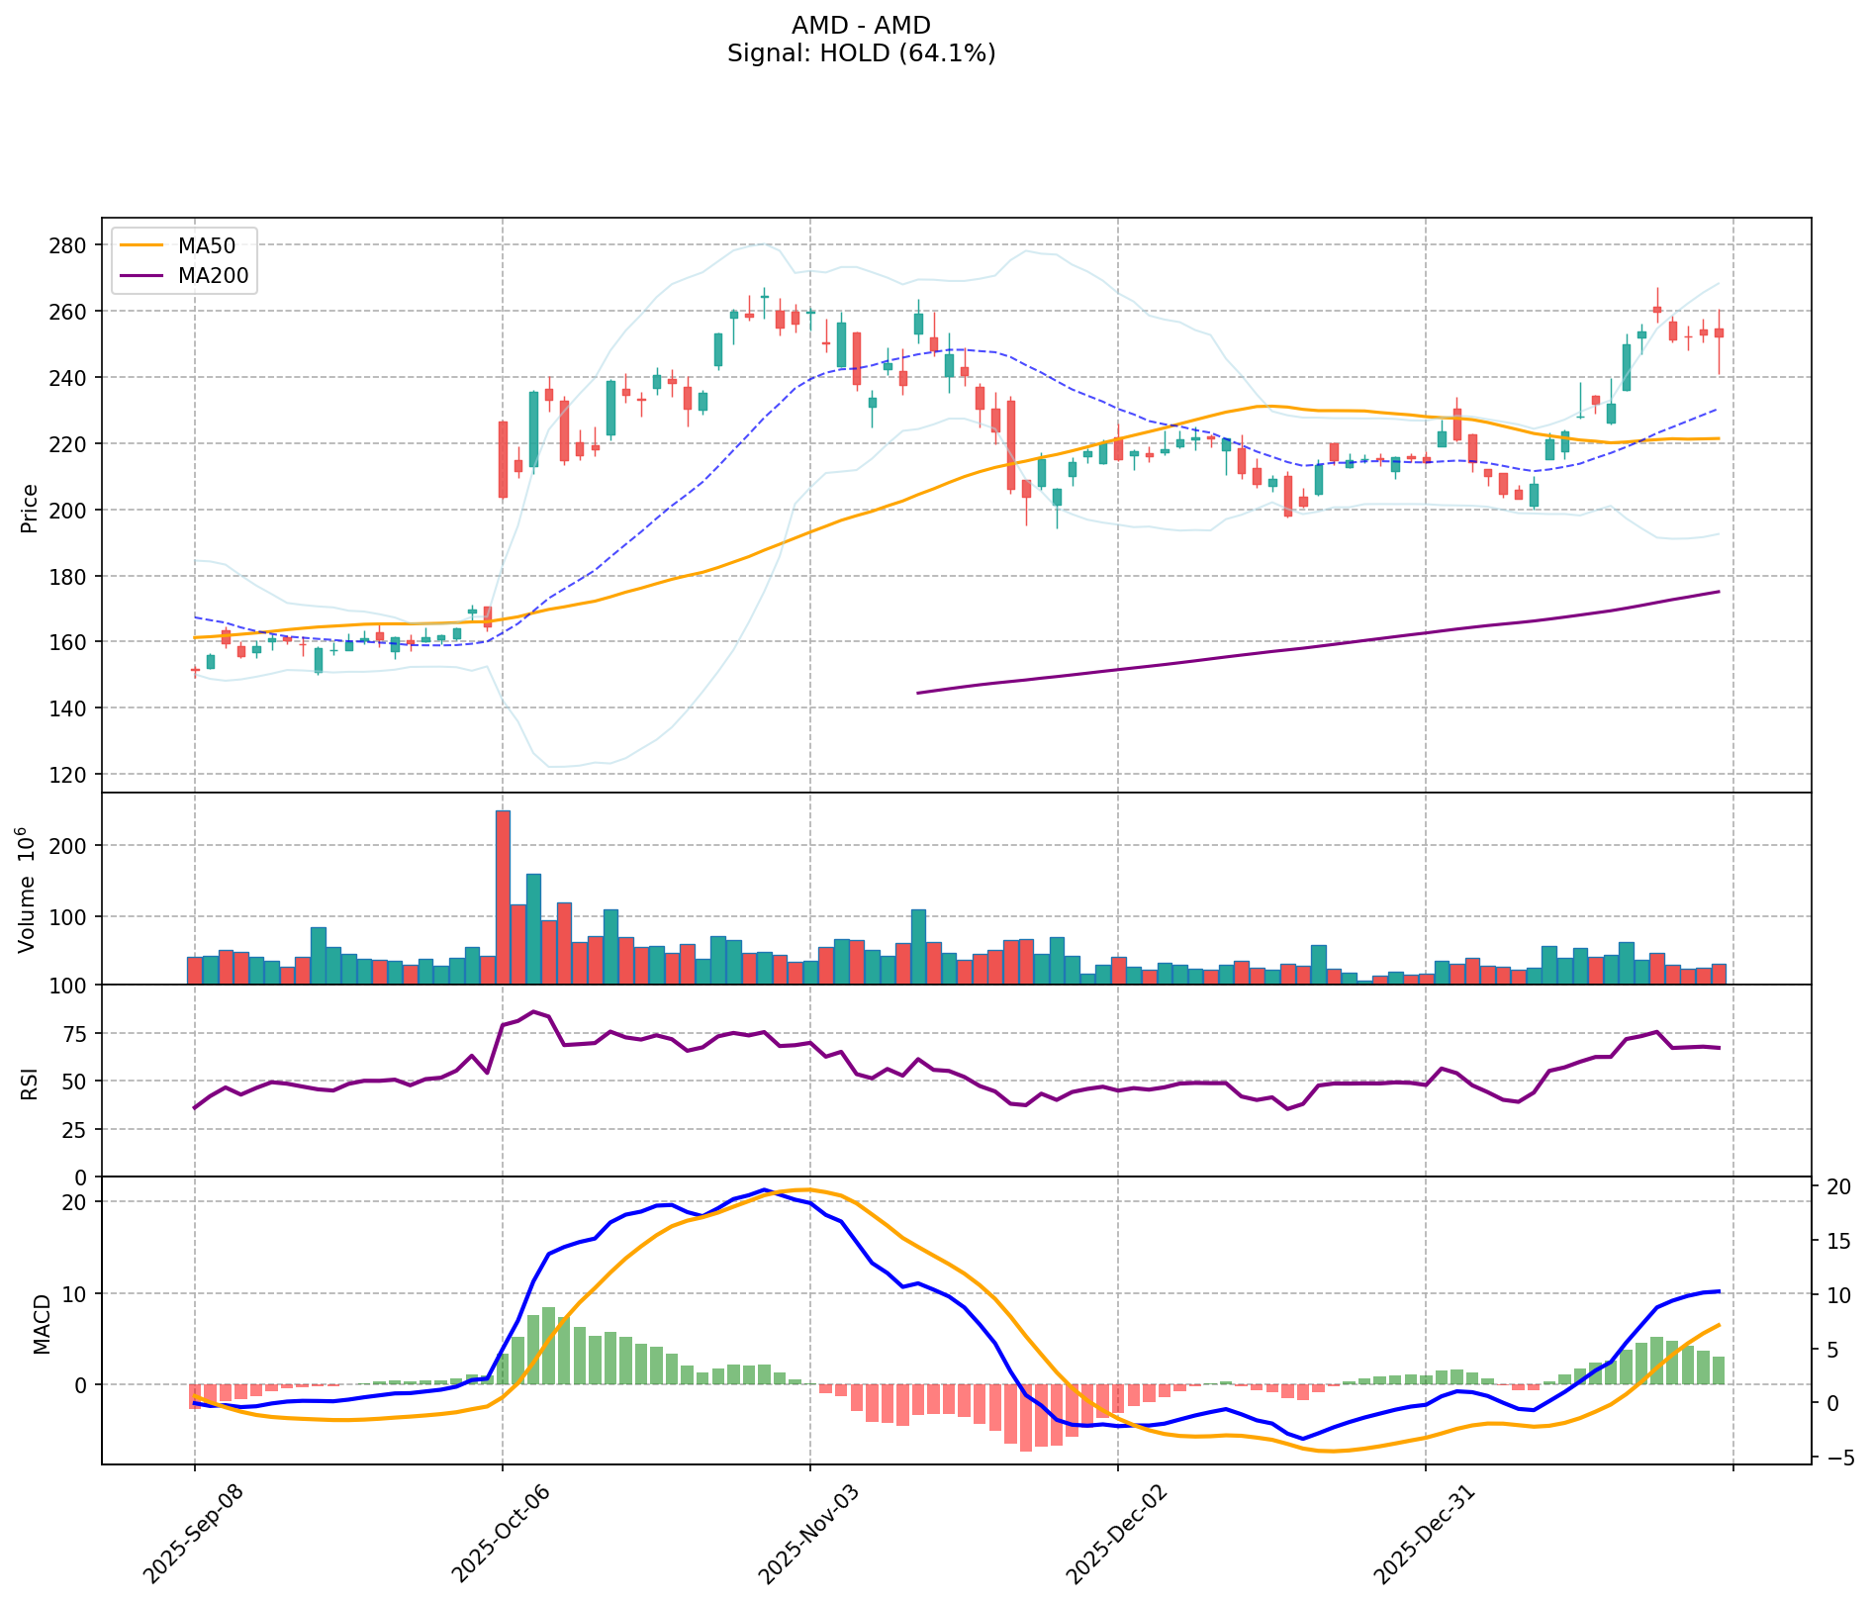Click the 'Price' y-axis label
The height and width of the screenshot is (1602, 1871).
click(30, 508)
